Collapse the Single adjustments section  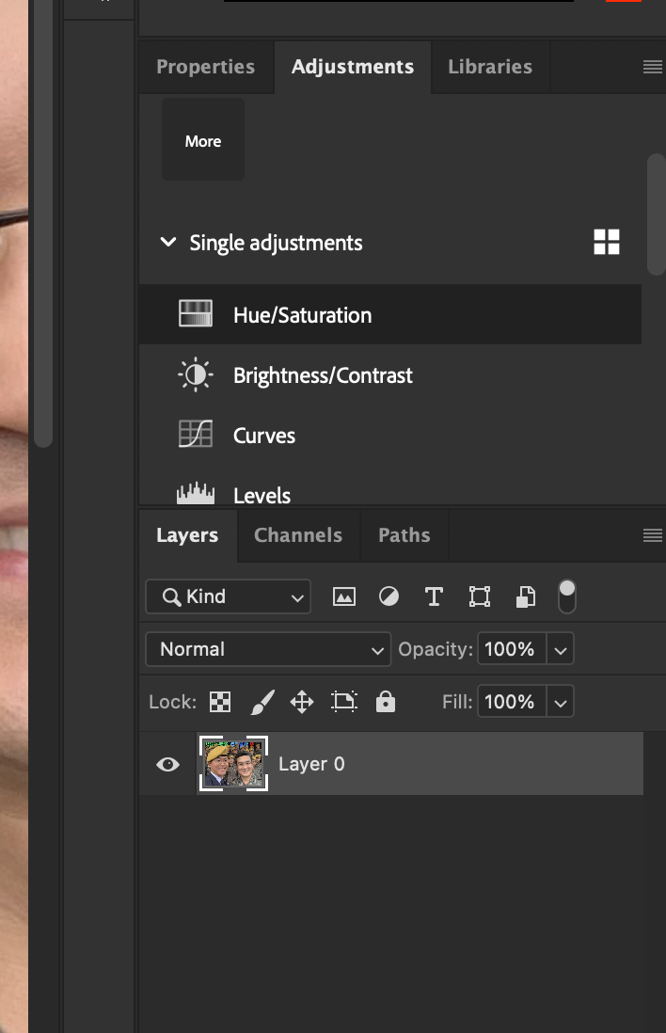(x=168, y=242)
